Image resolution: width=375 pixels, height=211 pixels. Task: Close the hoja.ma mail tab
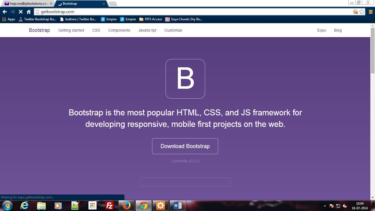tap(51, 4)
